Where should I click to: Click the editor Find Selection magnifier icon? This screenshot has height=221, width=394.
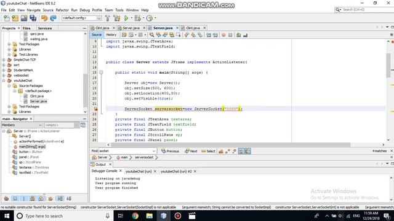151,35
